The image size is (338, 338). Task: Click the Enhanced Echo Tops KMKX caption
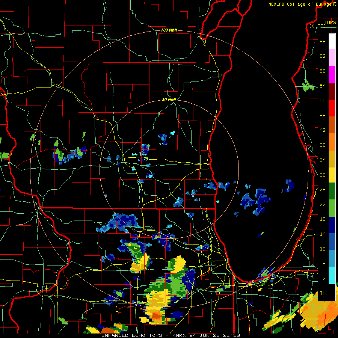171,335
